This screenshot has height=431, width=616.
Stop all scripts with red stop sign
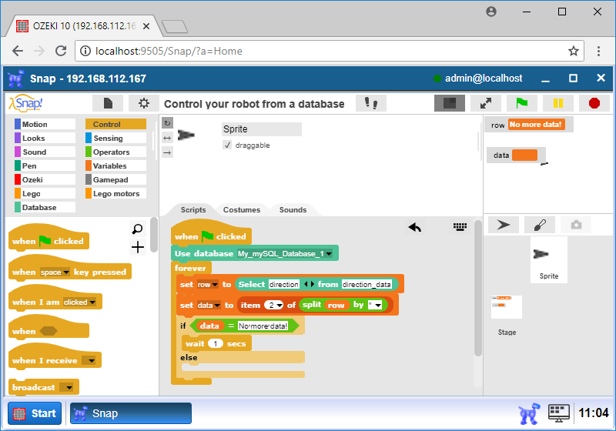(x=594, y=103)
